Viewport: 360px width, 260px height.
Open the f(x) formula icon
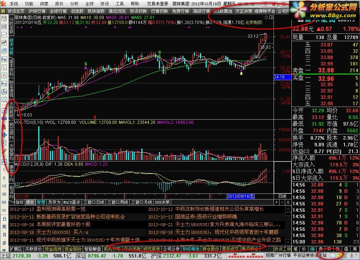4,92
